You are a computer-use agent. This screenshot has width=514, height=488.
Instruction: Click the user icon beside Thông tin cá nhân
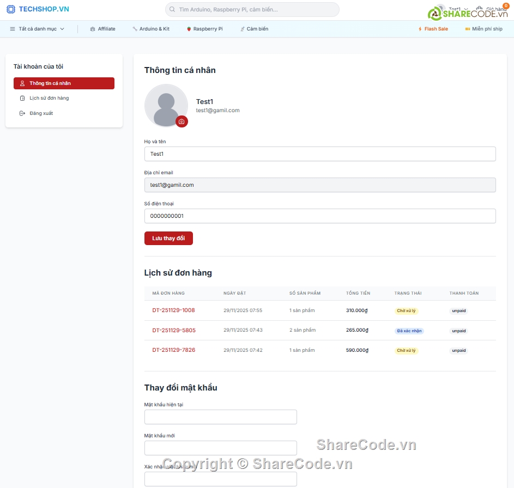(22, 83)
